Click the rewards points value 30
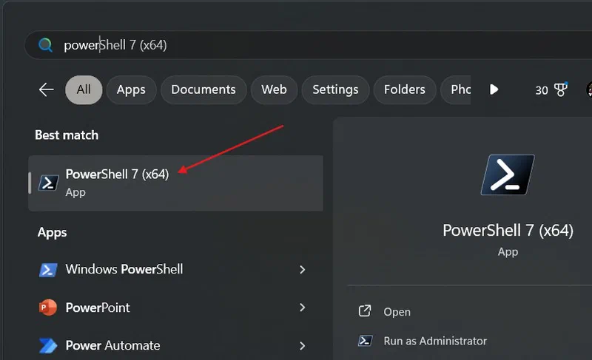The image size is (592, 360). (x=542, y=90)
